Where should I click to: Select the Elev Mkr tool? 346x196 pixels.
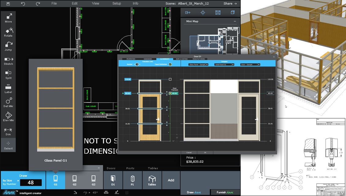click(x=8, y=117)
